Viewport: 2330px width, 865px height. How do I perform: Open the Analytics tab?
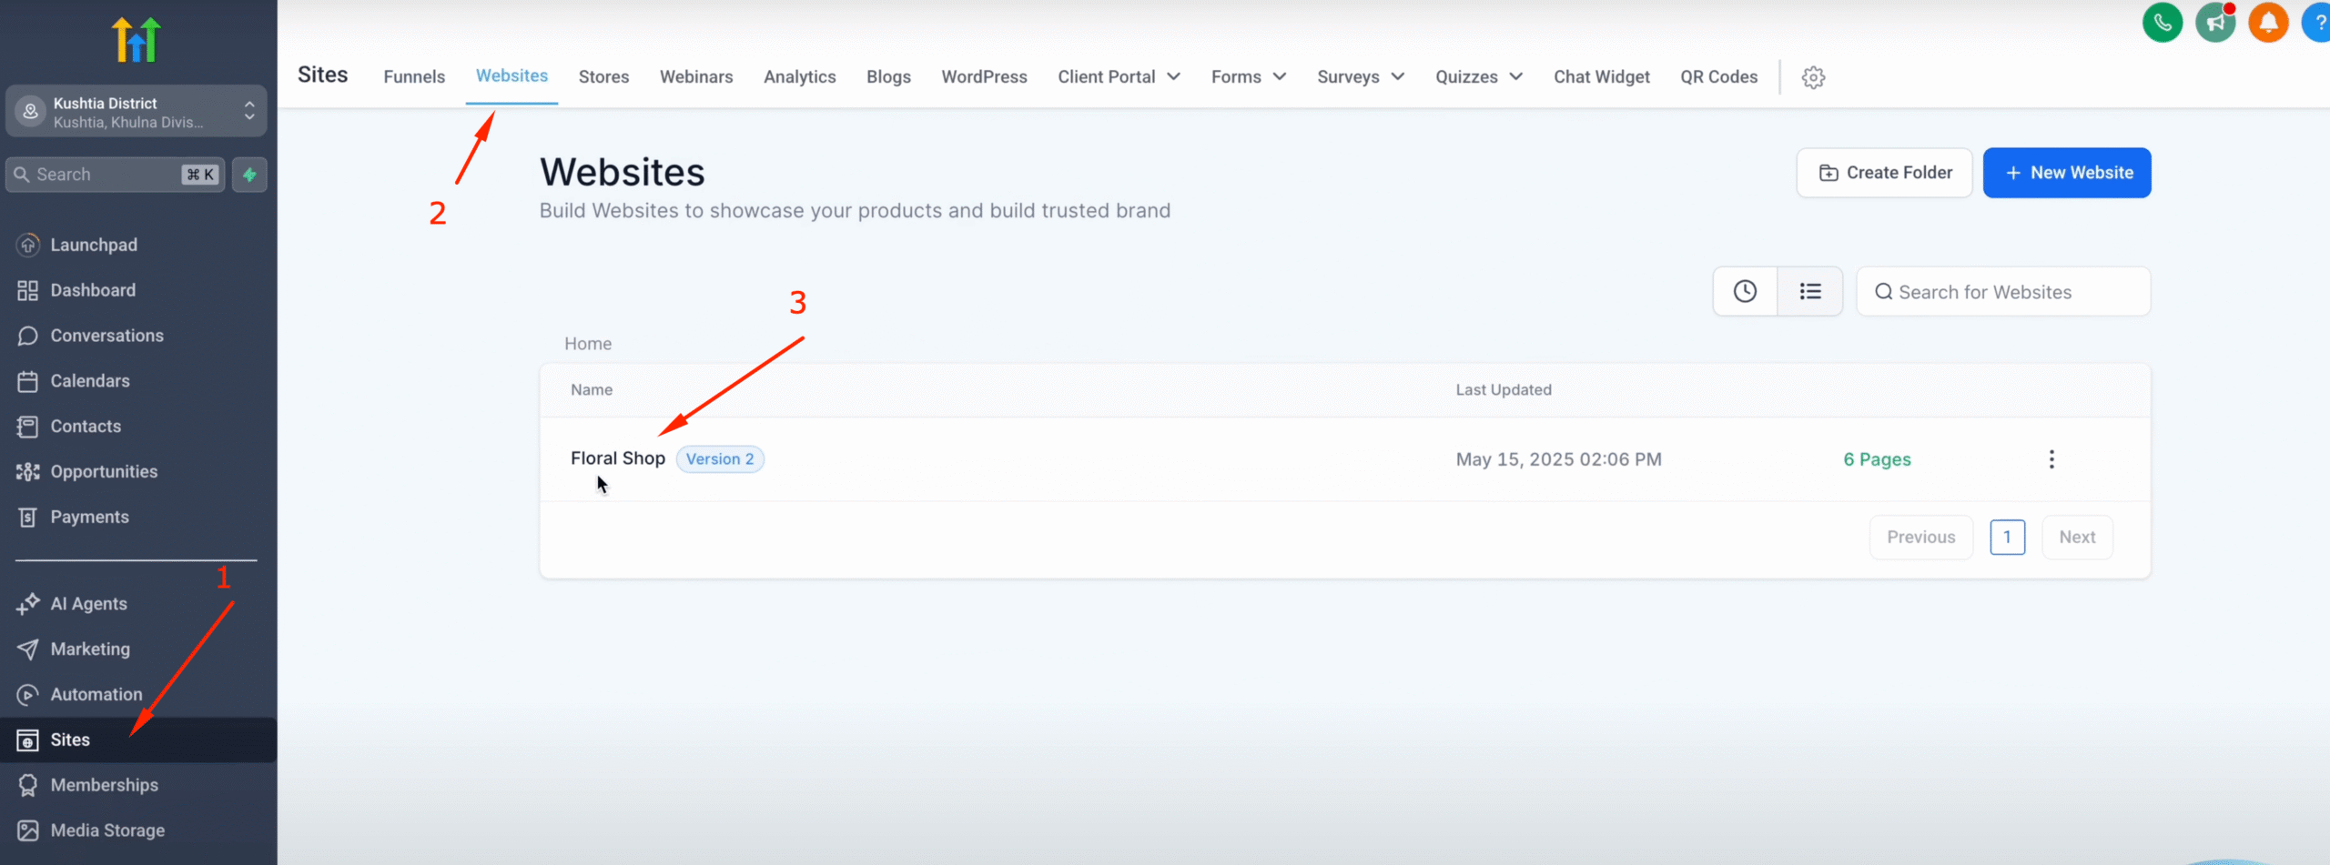point(799,77)
